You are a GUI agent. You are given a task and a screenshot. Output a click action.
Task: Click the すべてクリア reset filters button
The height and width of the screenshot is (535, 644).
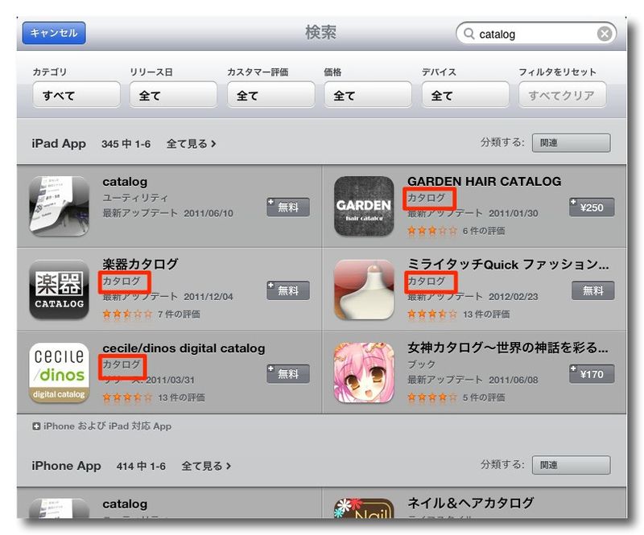click(x=562, y=95)
